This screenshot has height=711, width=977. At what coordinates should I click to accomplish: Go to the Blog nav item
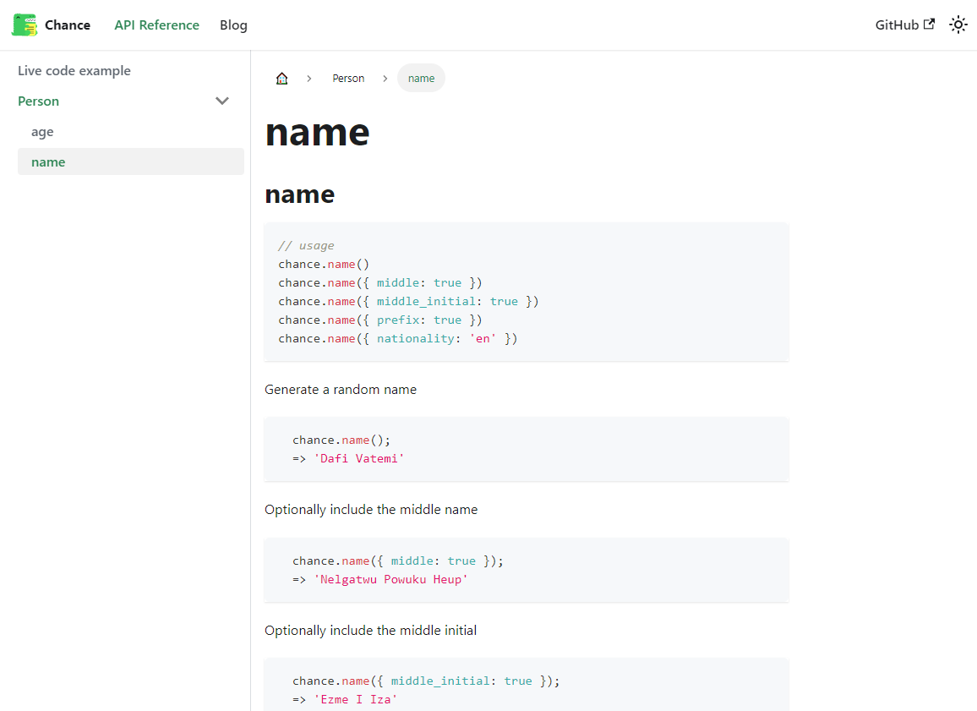click(233, 25)
